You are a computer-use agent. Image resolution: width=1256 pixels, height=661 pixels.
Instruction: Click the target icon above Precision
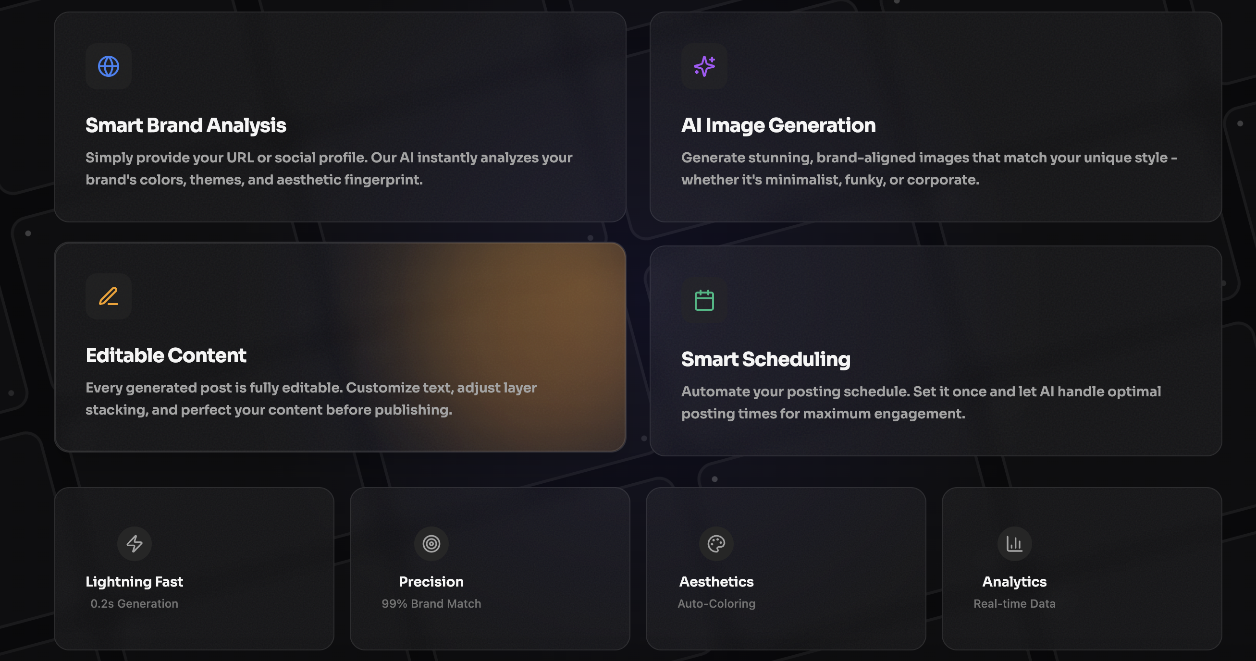pos(431,543)
